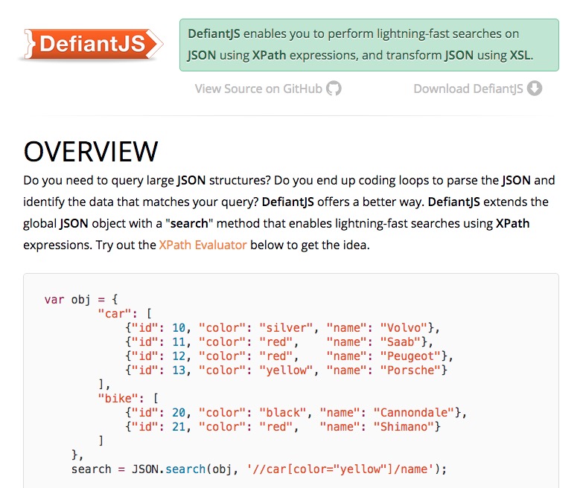Click the GitHub octocat icon
This screenshot has width=583, height=488.
tap(334, 89)
